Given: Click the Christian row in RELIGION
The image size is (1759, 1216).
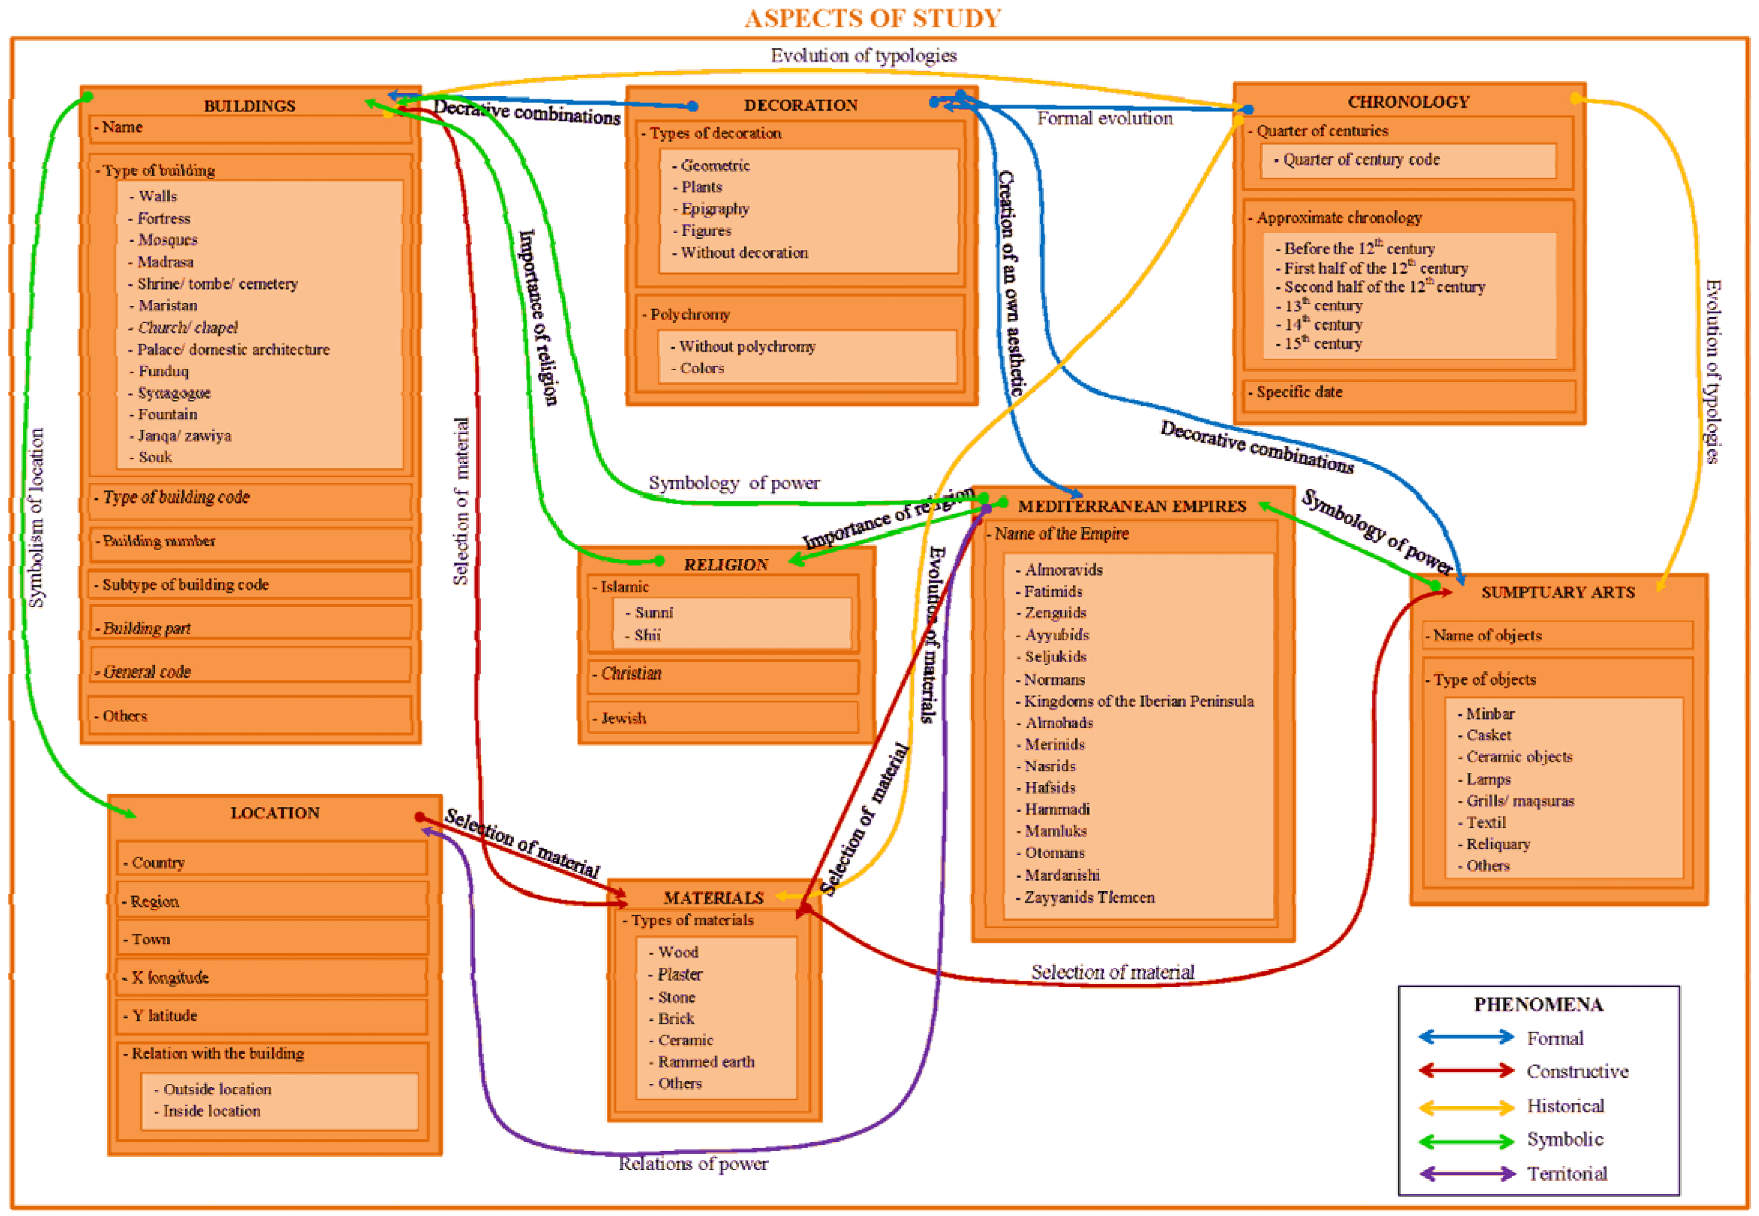Looking at the screenshot, I should click(x=631, y=673).
